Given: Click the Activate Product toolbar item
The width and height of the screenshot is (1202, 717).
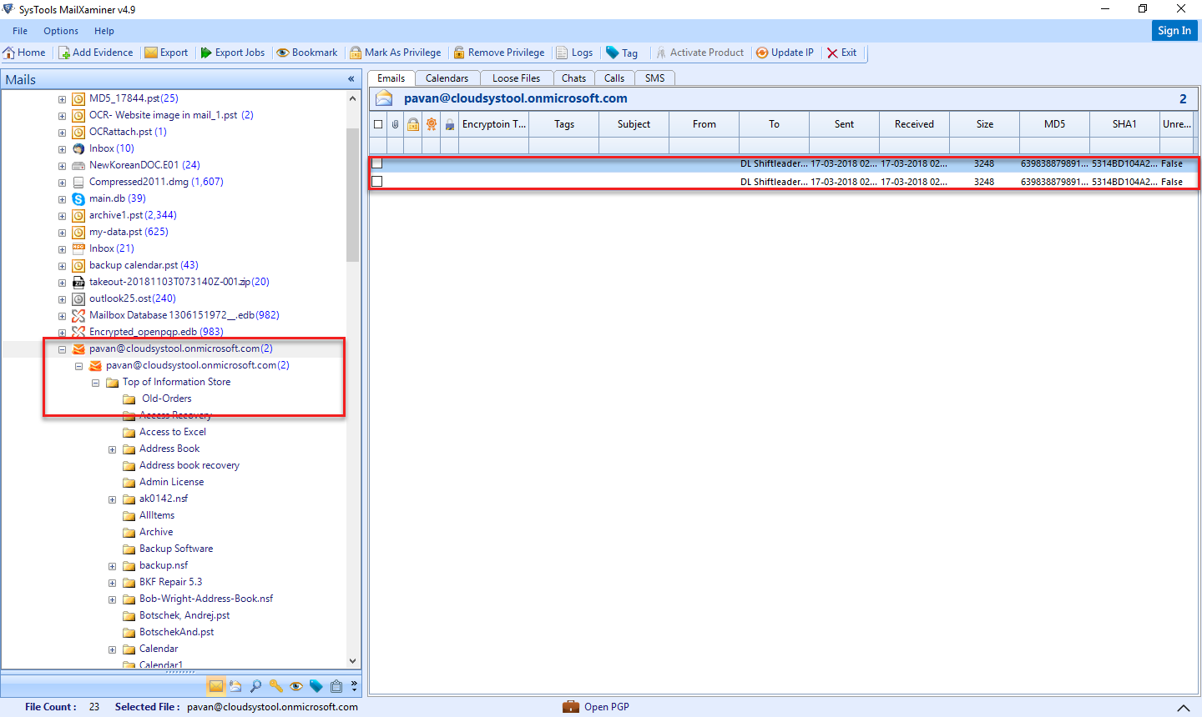Looking at the screenshot, I should click(699, 53).
